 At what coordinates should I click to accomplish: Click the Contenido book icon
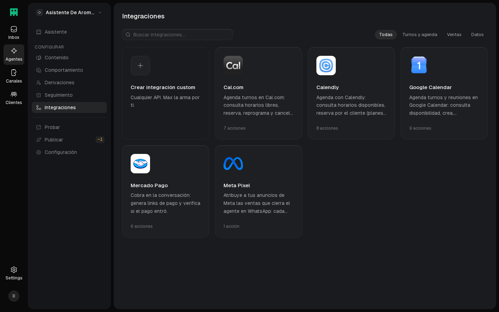(x=39, y=58)
